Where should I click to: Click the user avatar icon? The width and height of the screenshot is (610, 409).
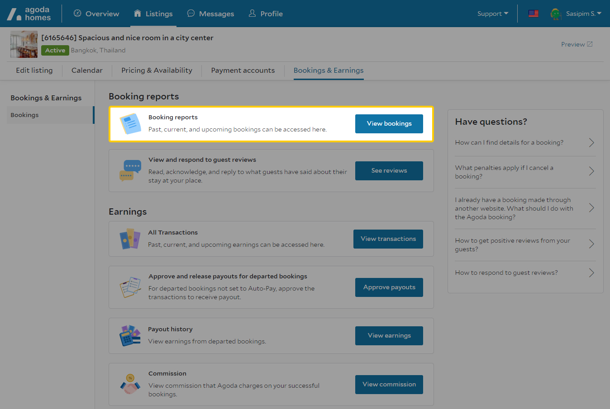(556, 14)
